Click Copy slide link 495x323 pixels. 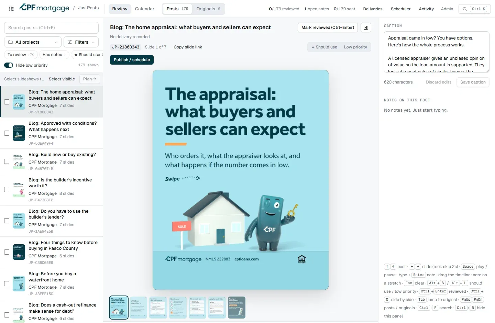(x=188, y=47)
